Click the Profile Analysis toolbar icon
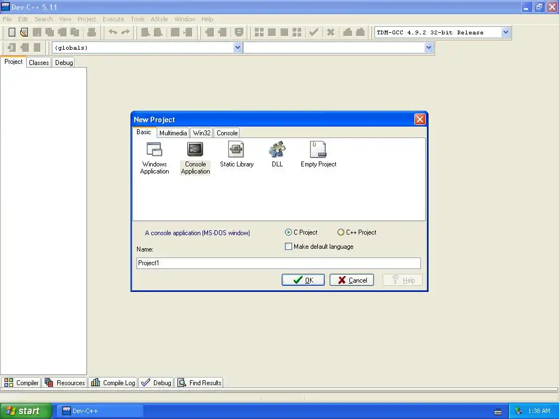This screenshot has width=559, height=419. click(x=348, y=32)
